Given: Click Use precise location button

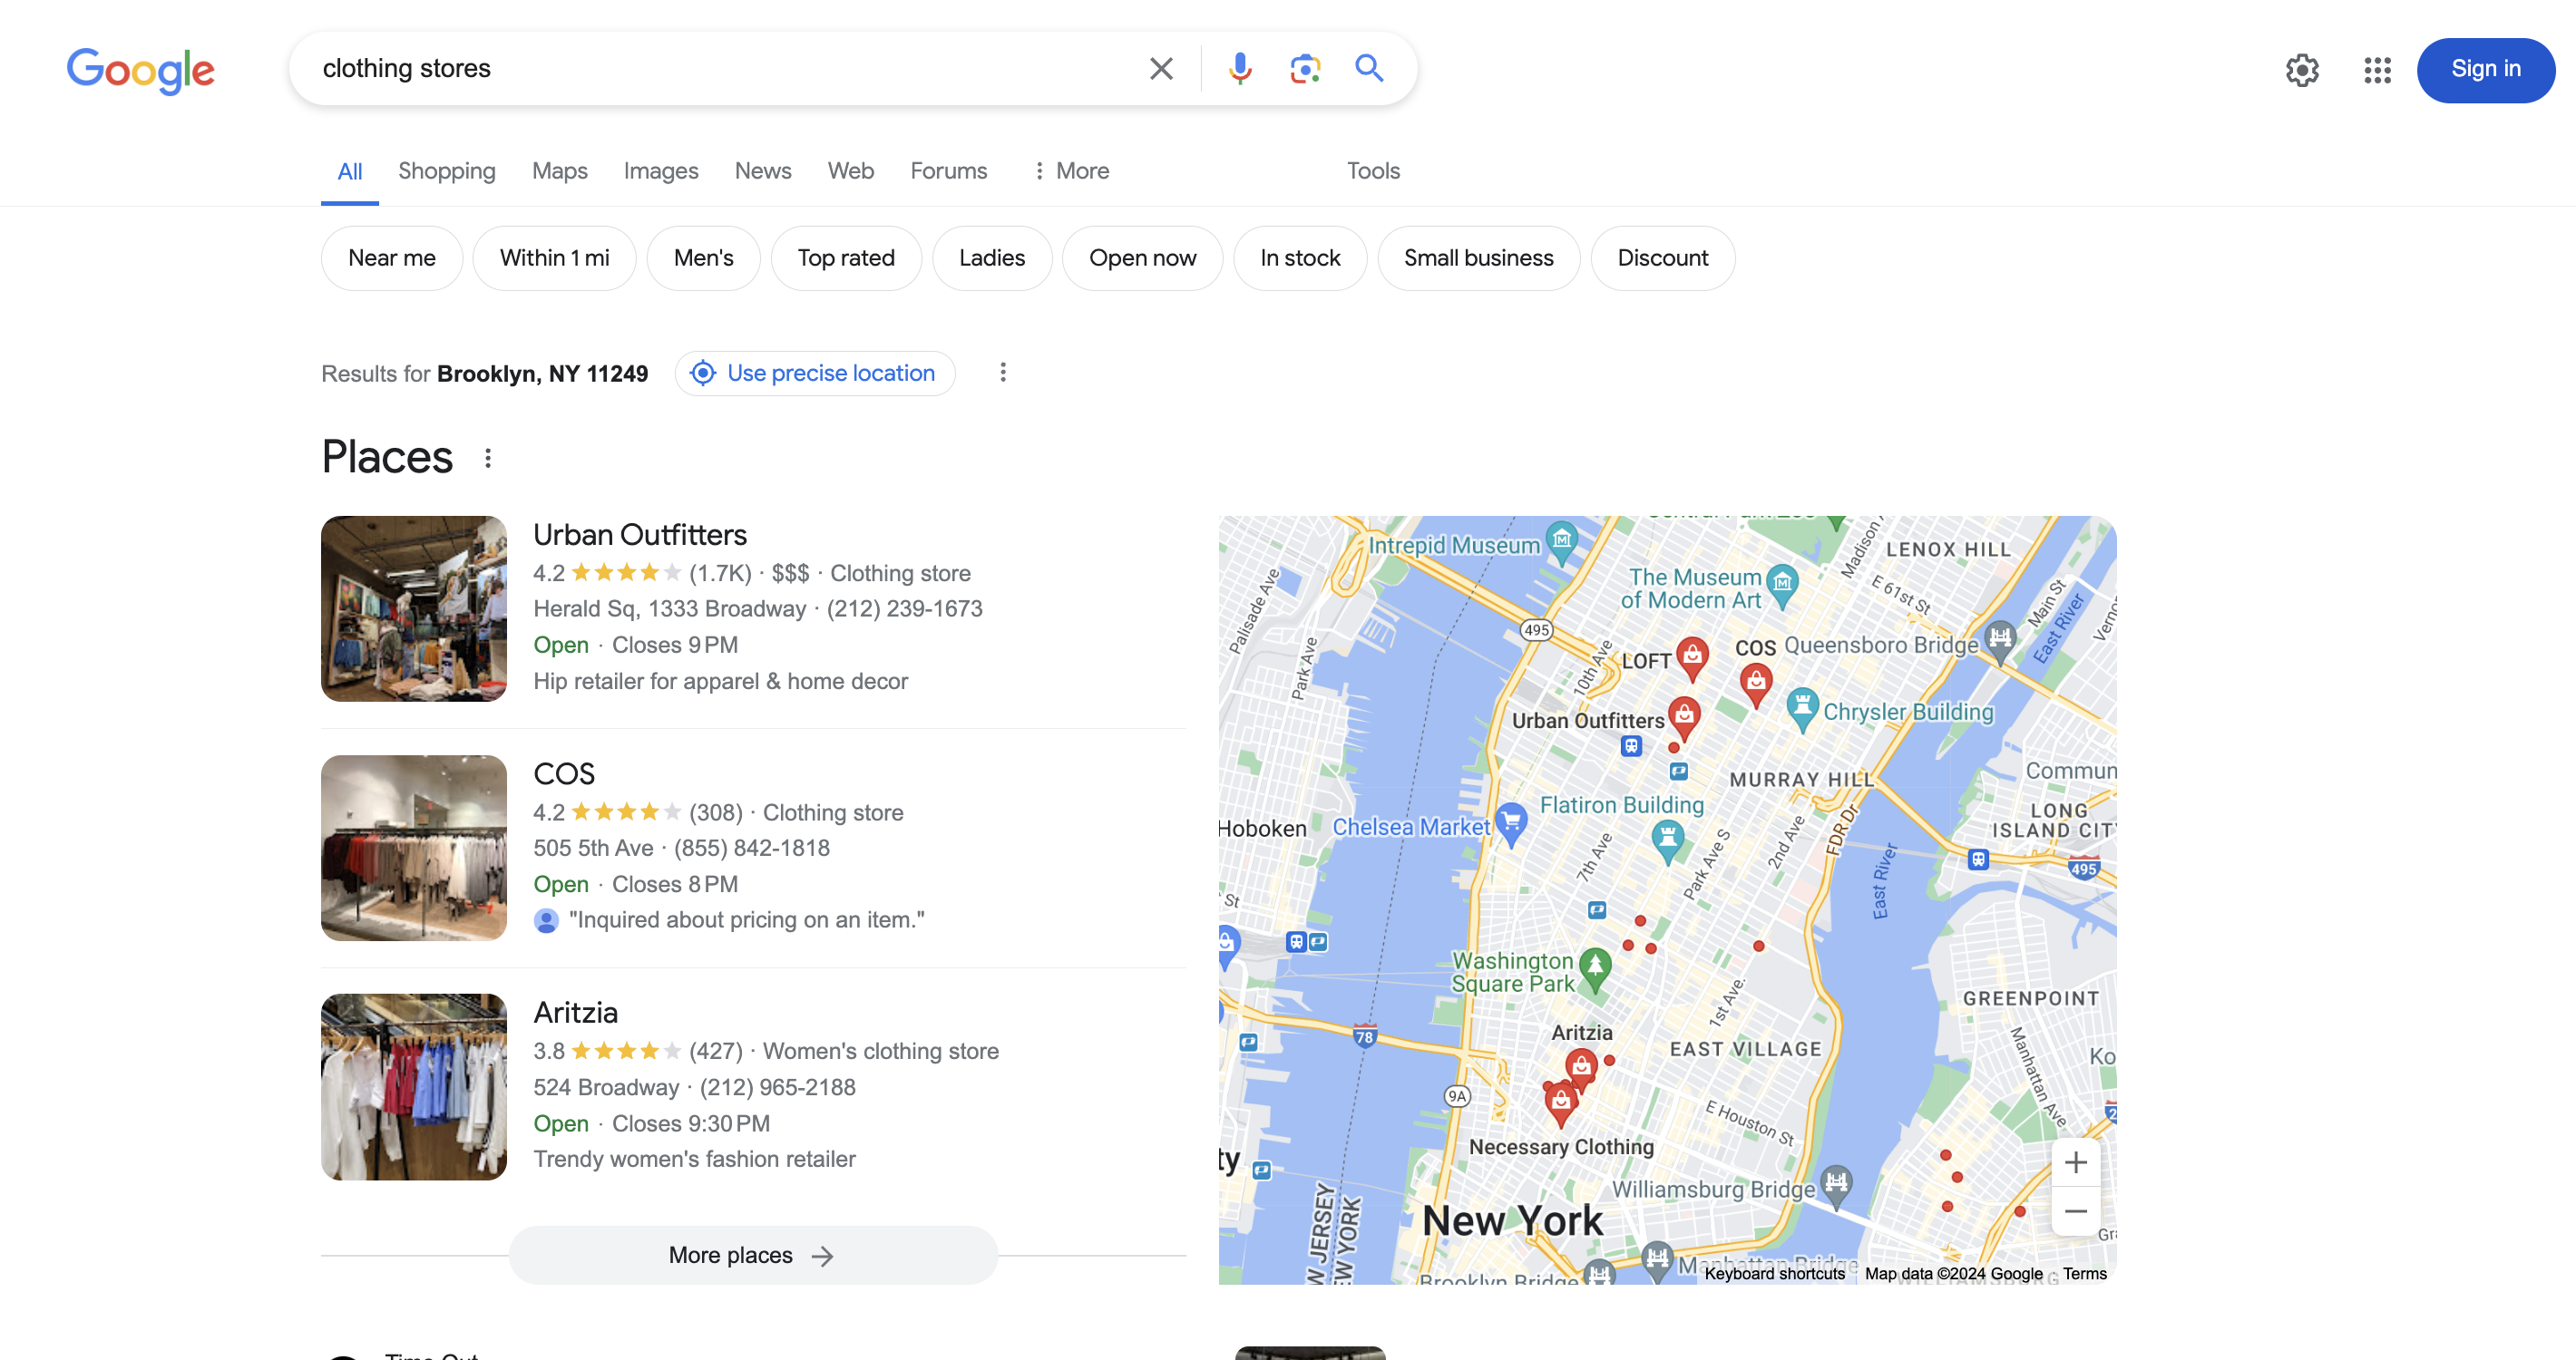Looking at the screenshot, I should tap(814, 373).
